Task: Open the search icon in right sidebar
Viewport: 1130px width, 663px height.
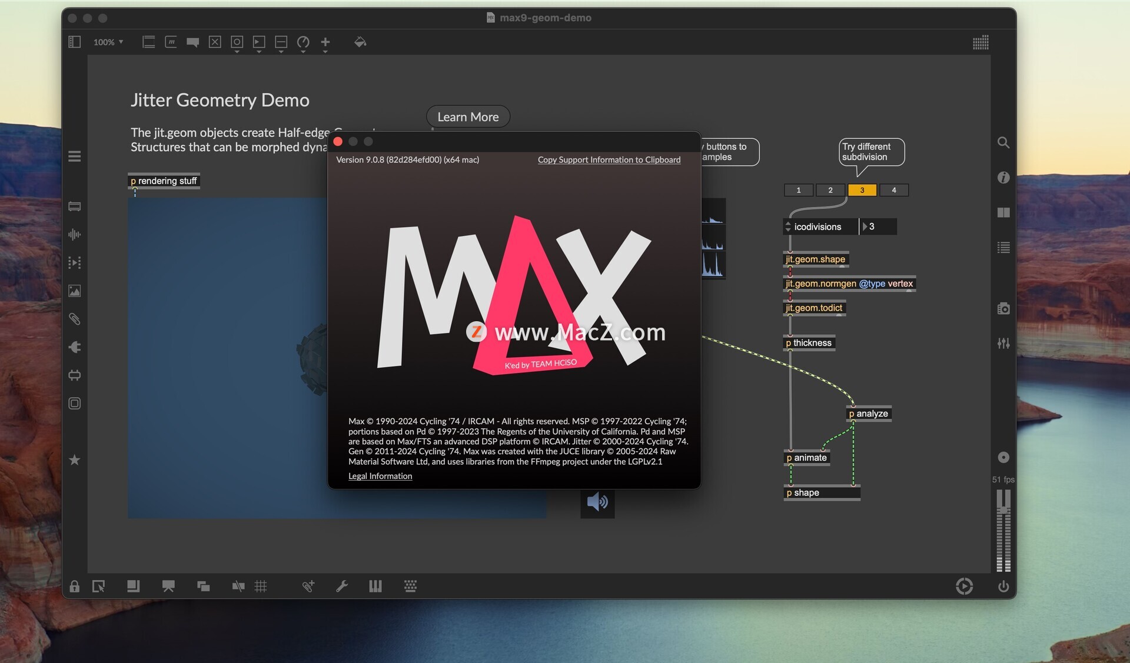Action: tap(1003, 142)
